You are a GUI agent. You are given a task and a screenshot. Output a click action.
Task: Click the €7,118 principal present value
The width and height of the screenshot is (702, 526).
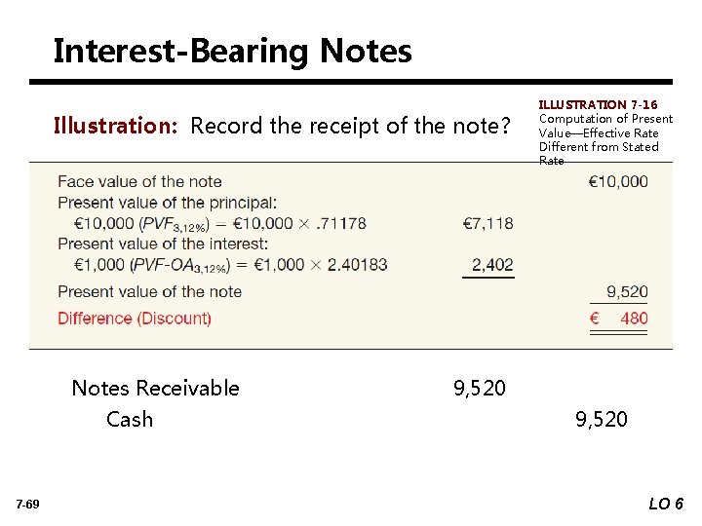(487, 224)
